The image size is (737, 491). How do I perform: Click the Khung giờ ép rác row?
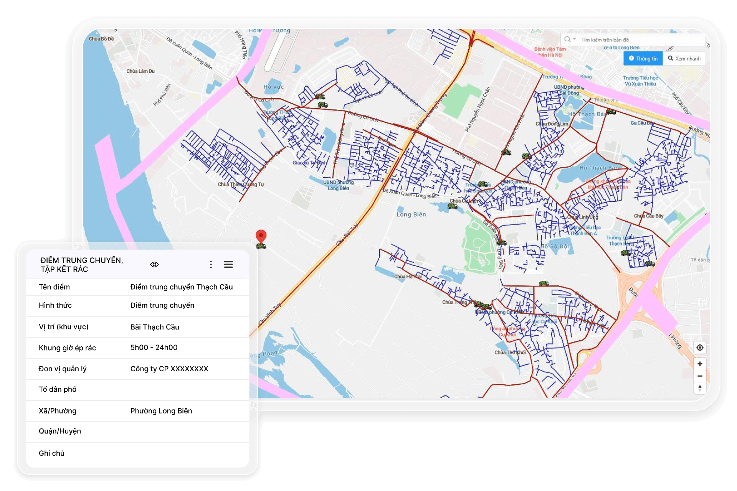137,348
